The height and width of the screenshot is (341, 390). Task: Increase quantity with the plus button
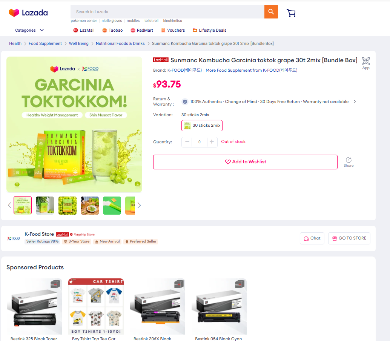(x=212, y=142)
